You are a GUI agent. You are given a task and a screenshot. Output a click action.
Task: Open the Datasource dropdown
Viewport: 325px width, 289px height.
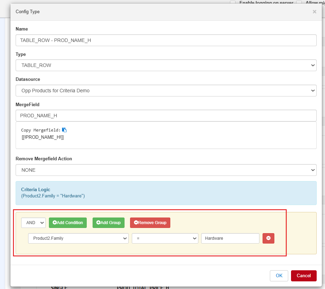point(166,91)
